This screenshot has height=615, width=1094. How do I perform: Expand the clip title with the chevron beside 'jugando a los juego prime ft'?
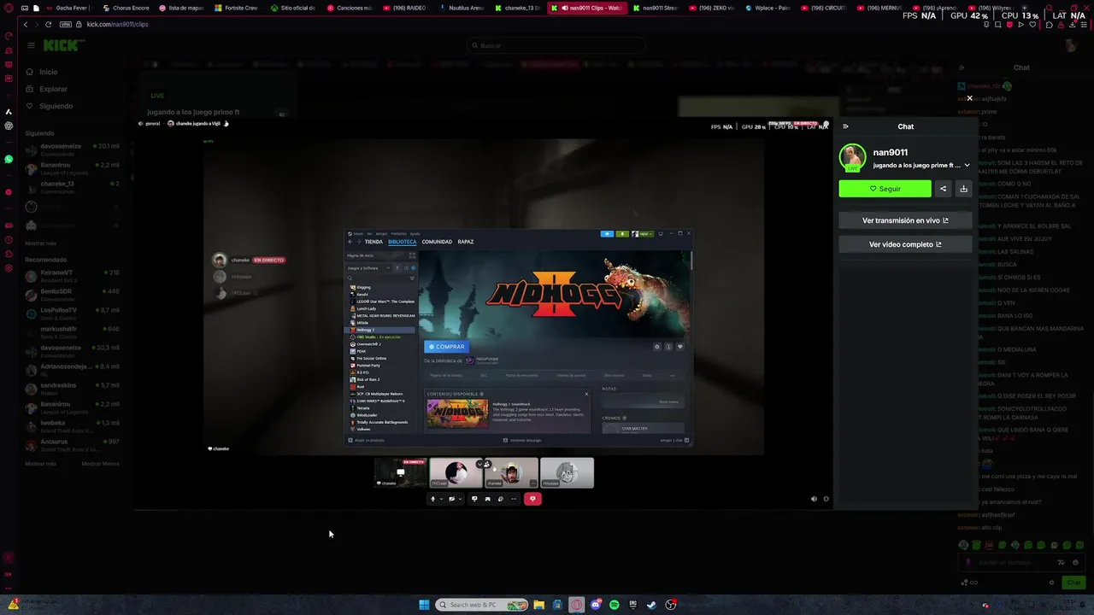[x=968, y=165]
